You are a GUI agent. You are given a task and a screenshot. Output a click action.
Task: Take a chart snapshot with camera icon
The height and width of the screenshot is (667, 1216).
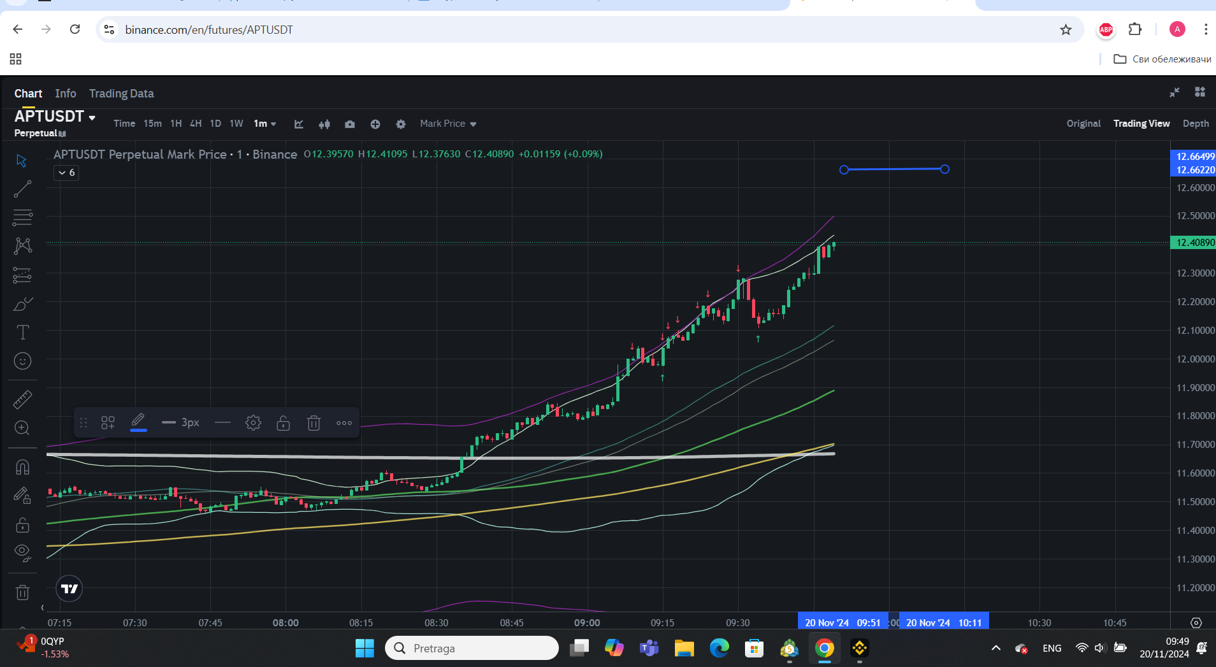[x=350, y=124]
